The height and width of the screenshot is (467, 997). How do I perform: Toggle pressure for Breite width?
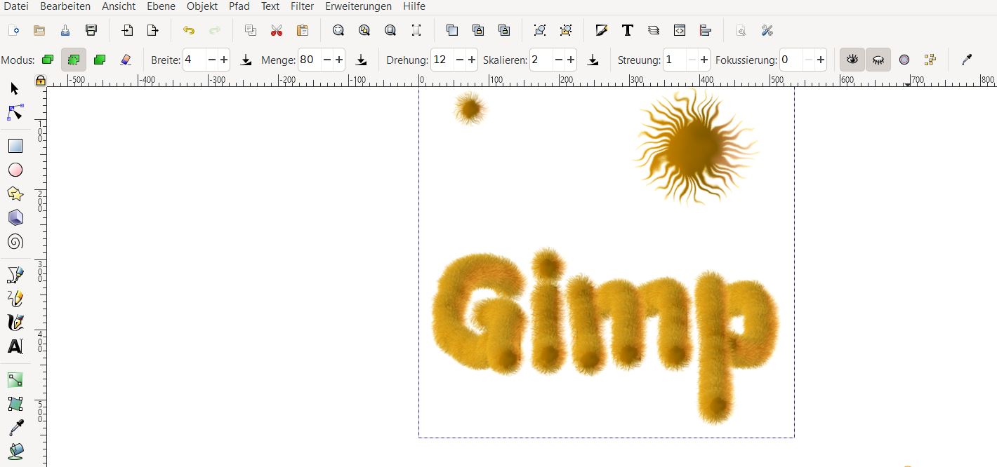[x=246, y=60]
